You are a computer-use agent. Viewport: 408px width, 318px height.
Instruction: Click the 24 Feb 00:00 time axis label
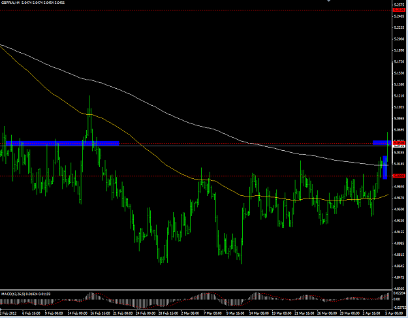tap(146, 313)
